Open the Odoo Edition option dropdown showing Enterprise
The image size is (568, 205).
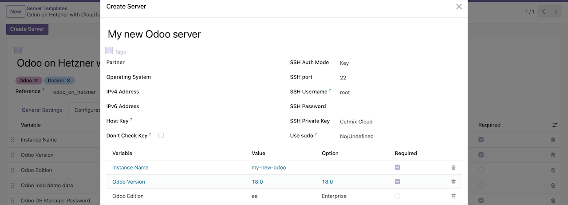point(334,196)
